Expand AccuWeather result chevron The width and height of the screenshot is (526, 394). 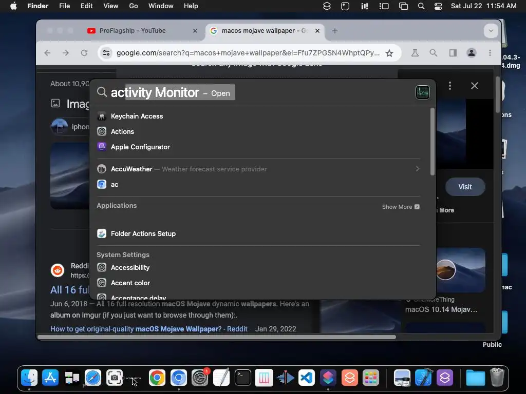pos(417,169)
